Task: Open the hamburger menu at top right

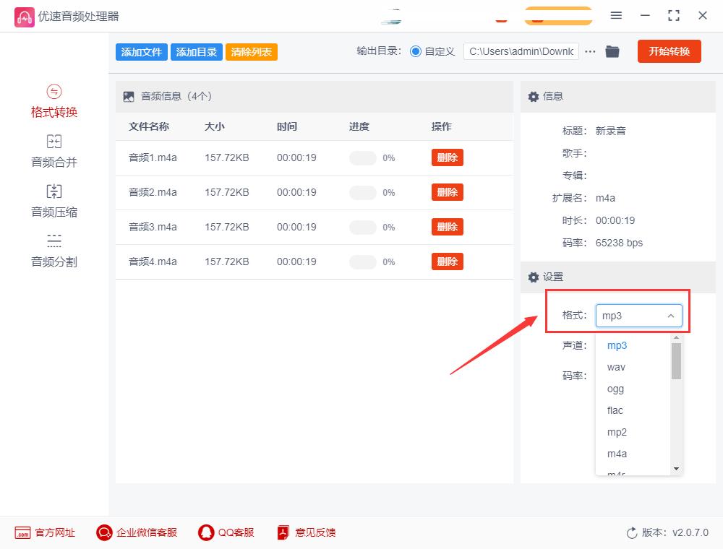Action: pyautogui.click(x=617, y=15)
